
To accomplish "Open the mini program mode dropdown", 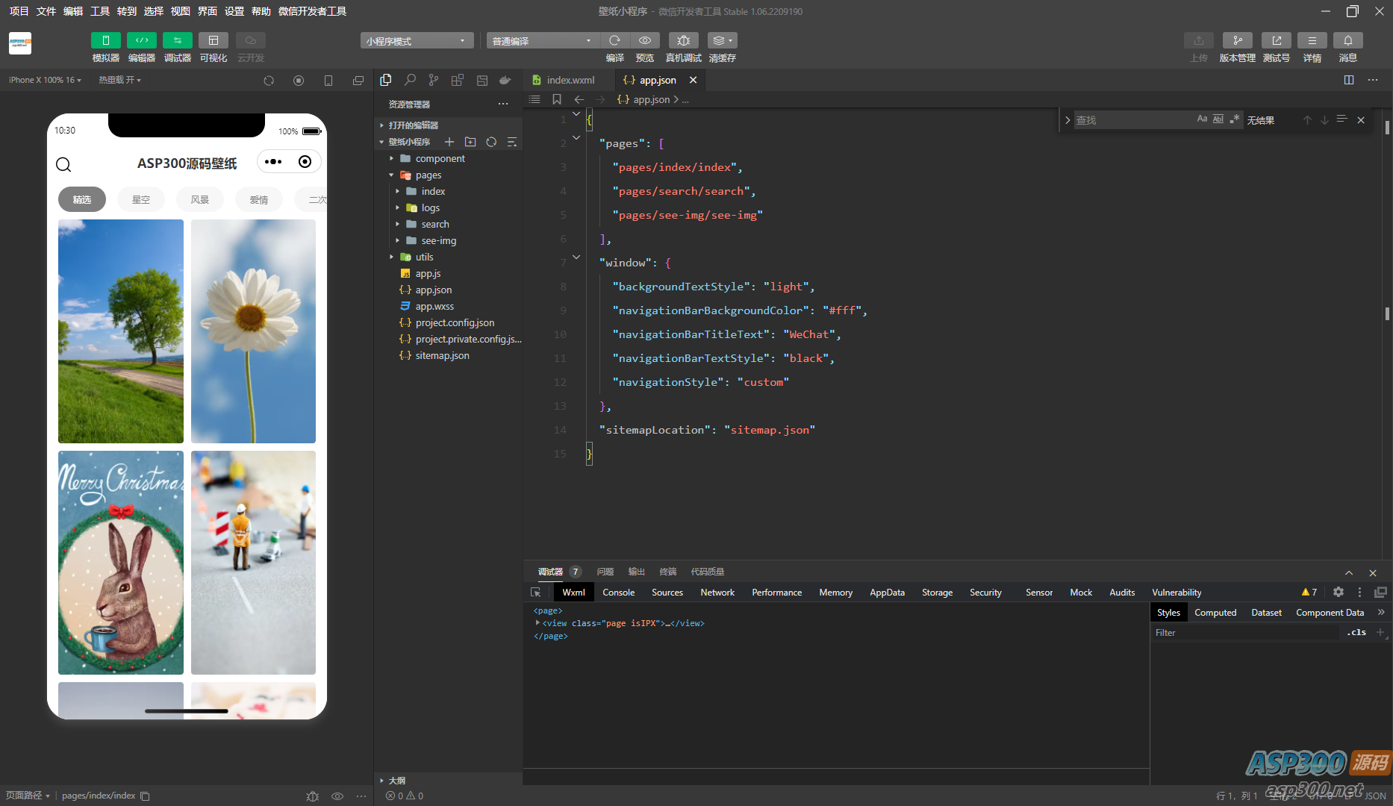I will (x=417, y=40).
